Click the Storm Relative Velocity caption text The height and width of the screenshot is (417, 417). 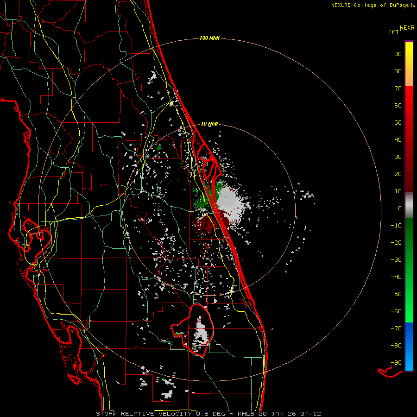(x=208, y=414)
